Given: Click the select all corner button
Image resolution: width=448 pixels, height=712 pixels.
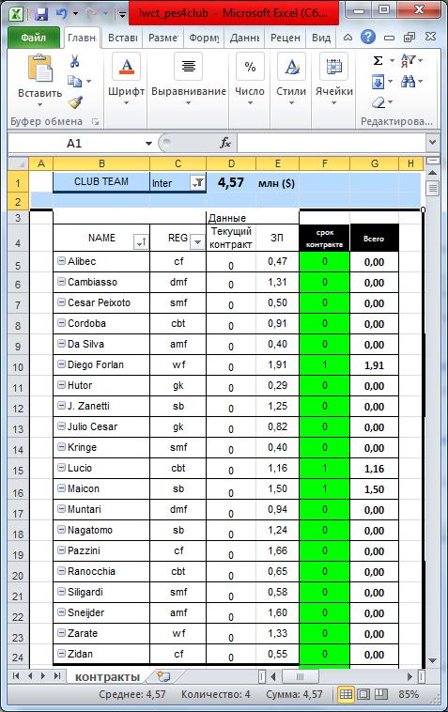Looking at the screenshot, I should click(18, 163).
